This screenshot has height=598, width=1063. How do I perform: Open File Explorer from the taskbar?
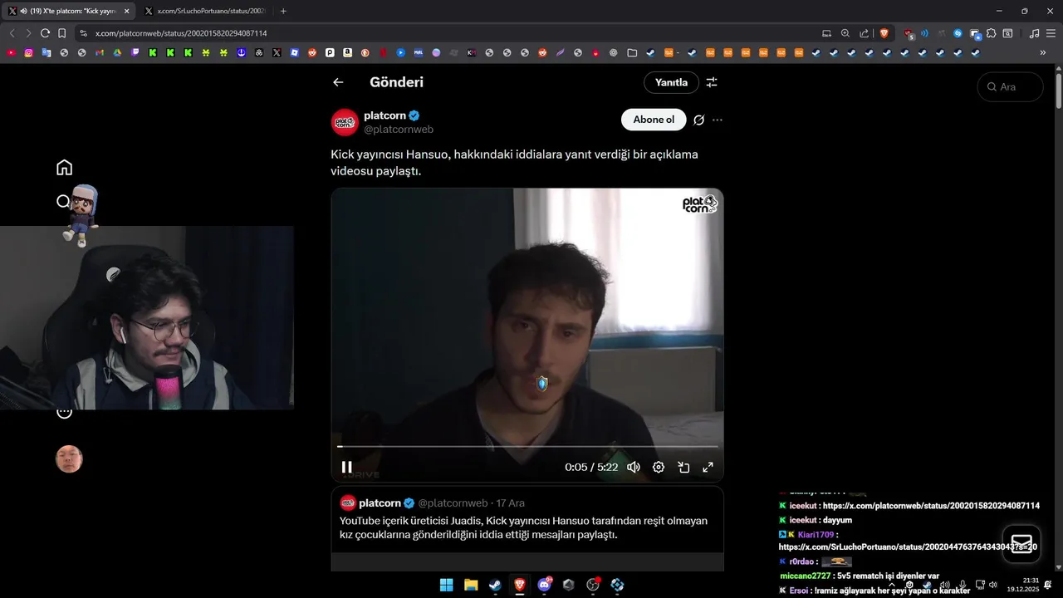(471, 585)
